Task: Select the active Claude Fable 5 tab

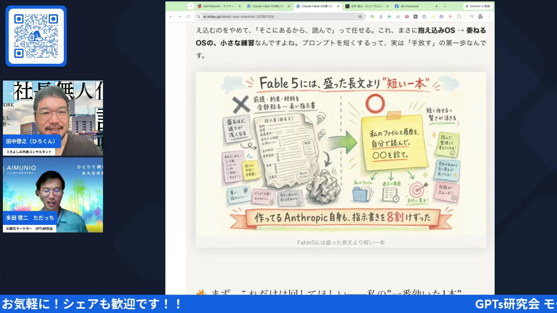Action: click(317, 6)
